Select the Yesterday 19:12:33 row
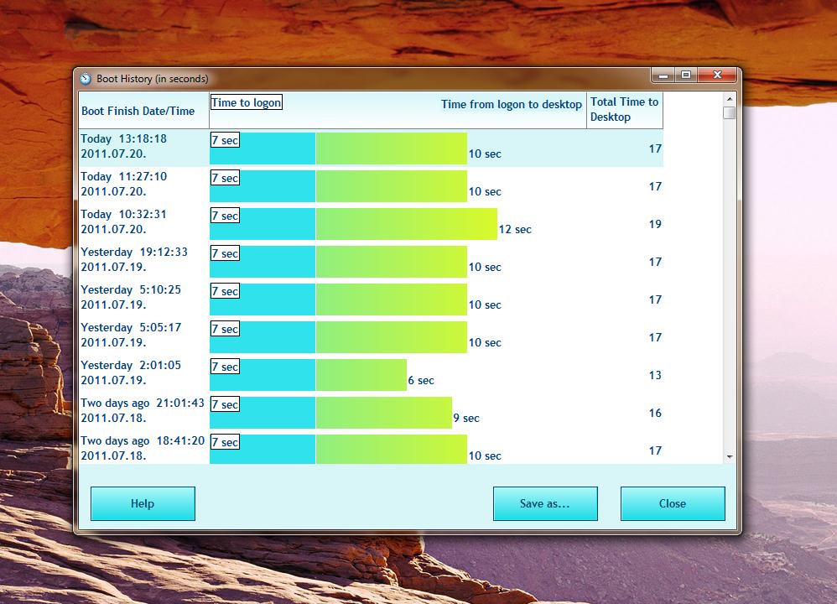The image size is (837, 604). tap(371, 261)
